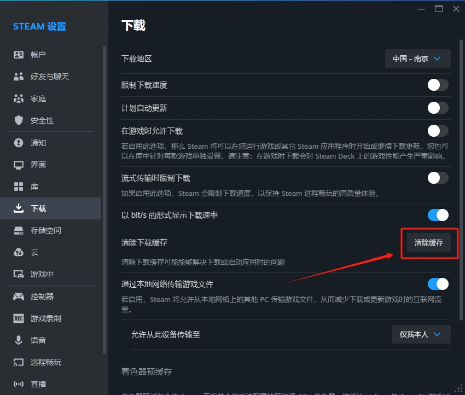Toggle off 通过本地网络传输游戏文件

click(438, 283)
